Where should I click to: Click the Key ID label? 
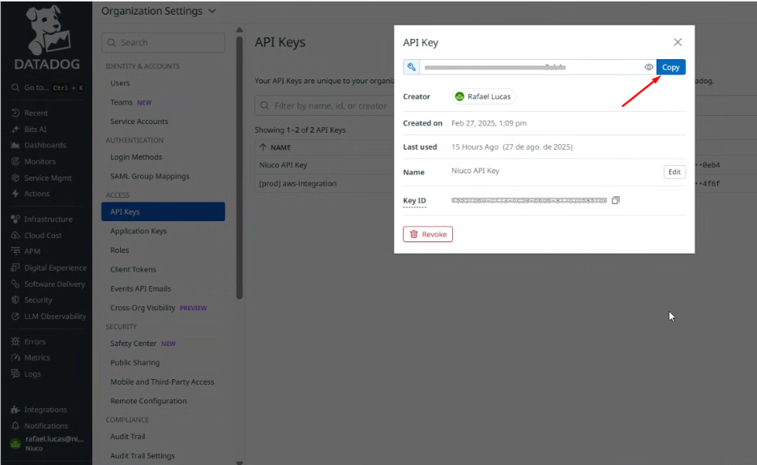click(414, 201)
